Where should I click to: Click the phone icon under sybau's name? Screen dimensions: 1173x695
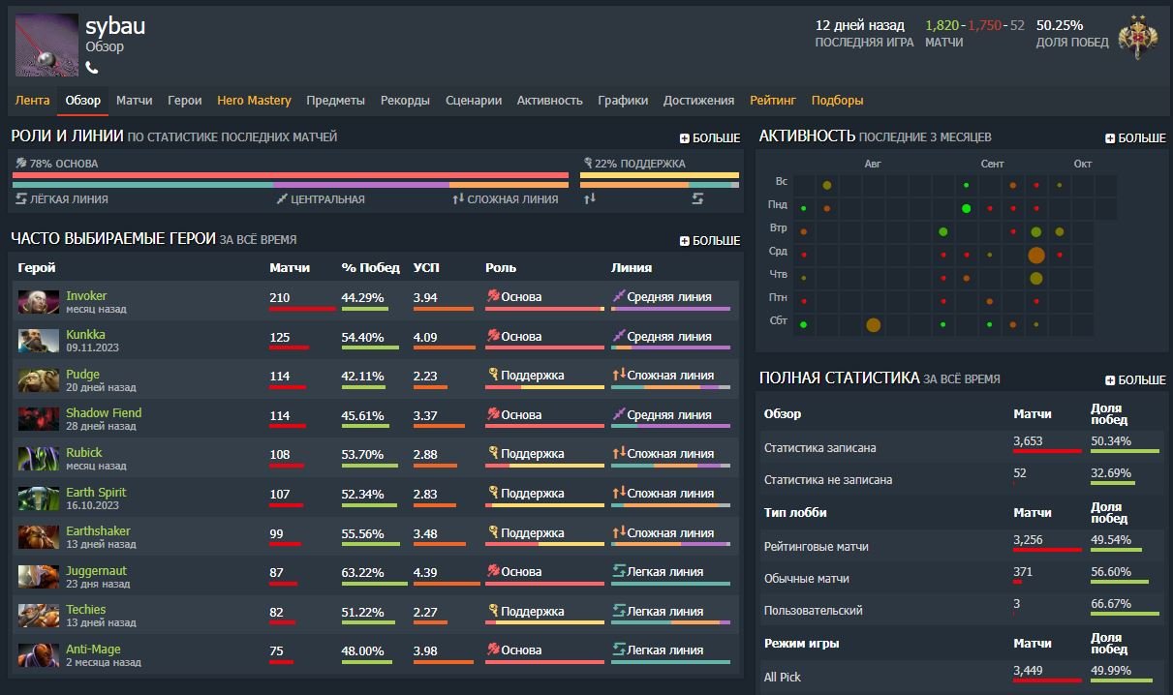[92, 67]
